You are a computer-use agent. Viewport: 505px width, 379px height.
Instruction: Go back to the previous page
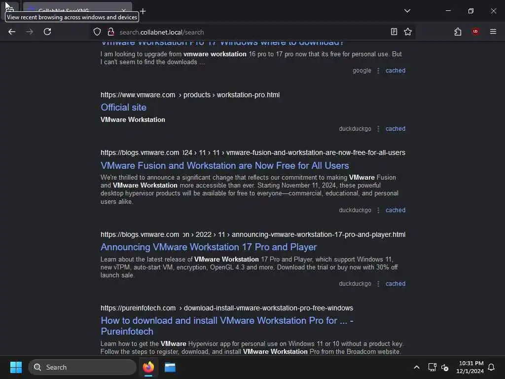click(12, 32)
